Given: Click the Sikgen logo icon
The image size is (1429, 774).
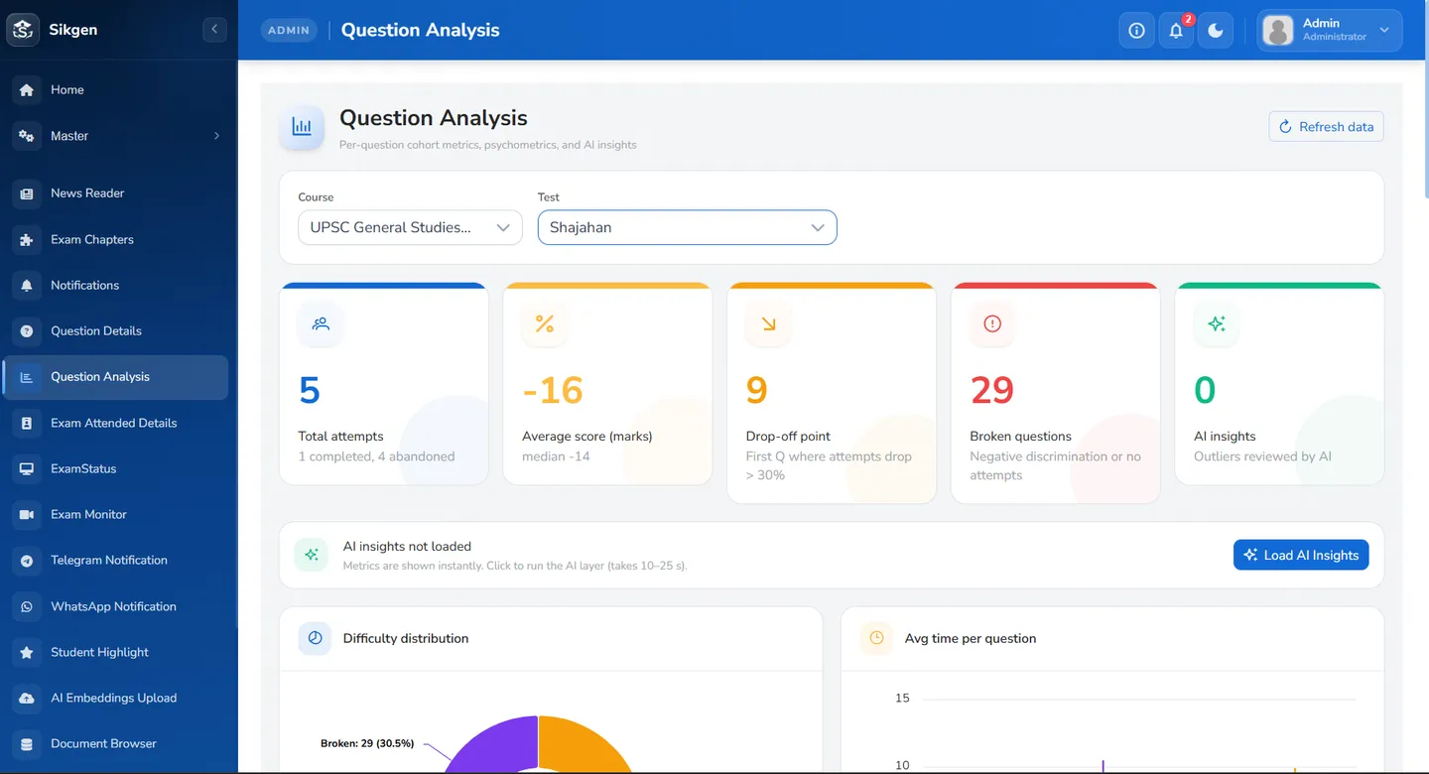Looking at the screenshot, I should (x=23, y=30).
